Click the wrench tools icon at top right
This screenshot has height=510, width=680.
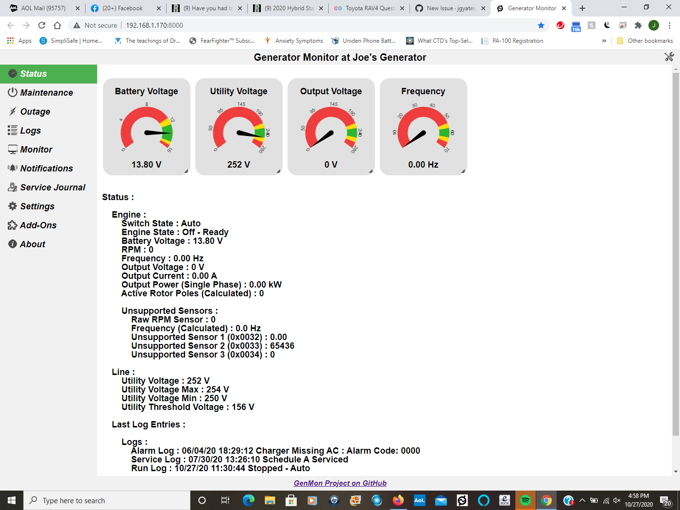tap(669, 57)
